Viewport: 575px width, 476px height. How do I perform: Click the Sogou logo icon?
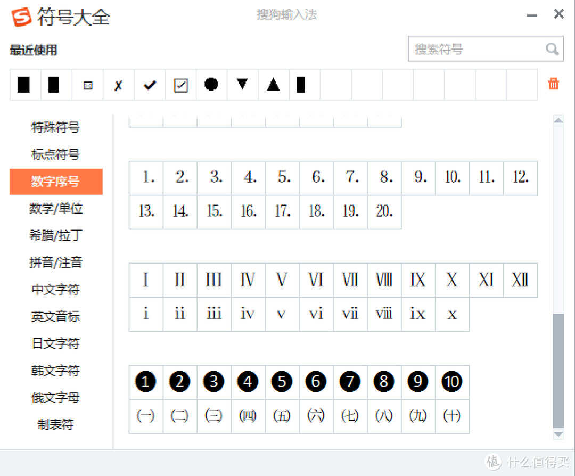21,17
